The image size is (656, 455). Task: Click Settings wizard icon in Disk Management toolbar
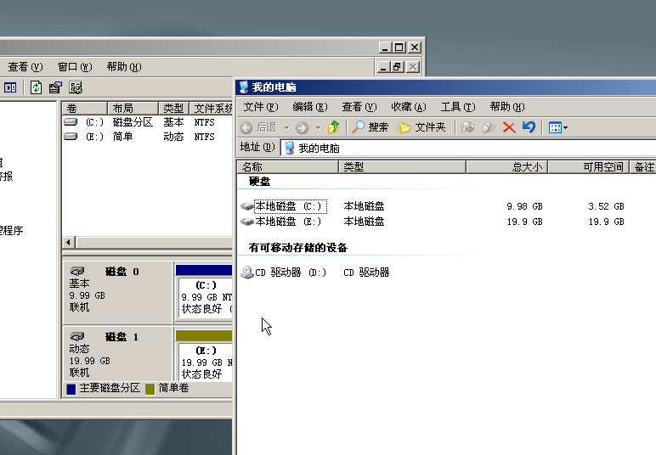[x=76, y=87]
